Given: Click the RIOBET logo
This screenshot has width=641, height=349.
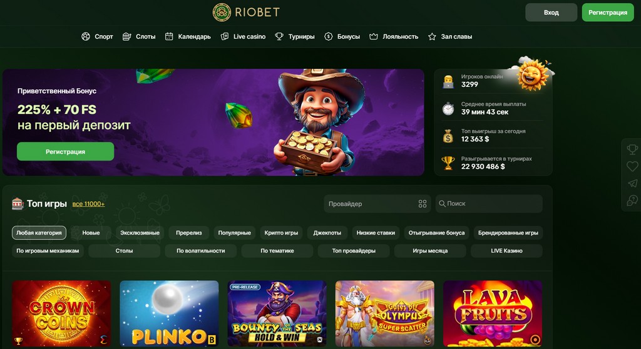Looking at the screenshot, I should point(246,13).
